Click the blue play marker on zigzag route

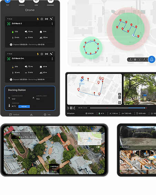click(133, 35)
